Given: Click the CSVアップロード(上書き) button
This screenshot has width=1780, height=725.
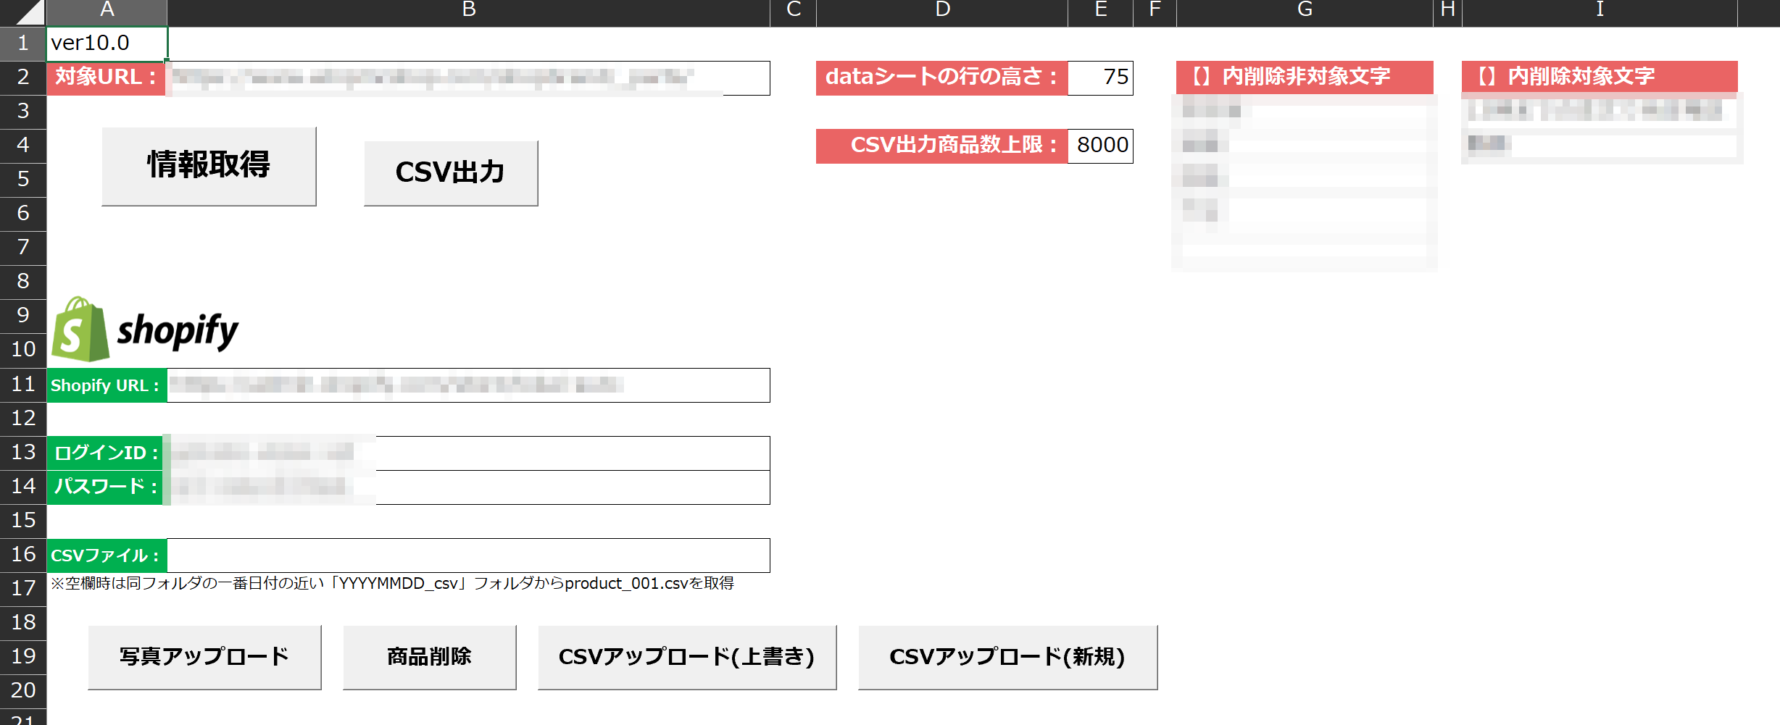Looking at the screenshot, I should coord(686,657).
